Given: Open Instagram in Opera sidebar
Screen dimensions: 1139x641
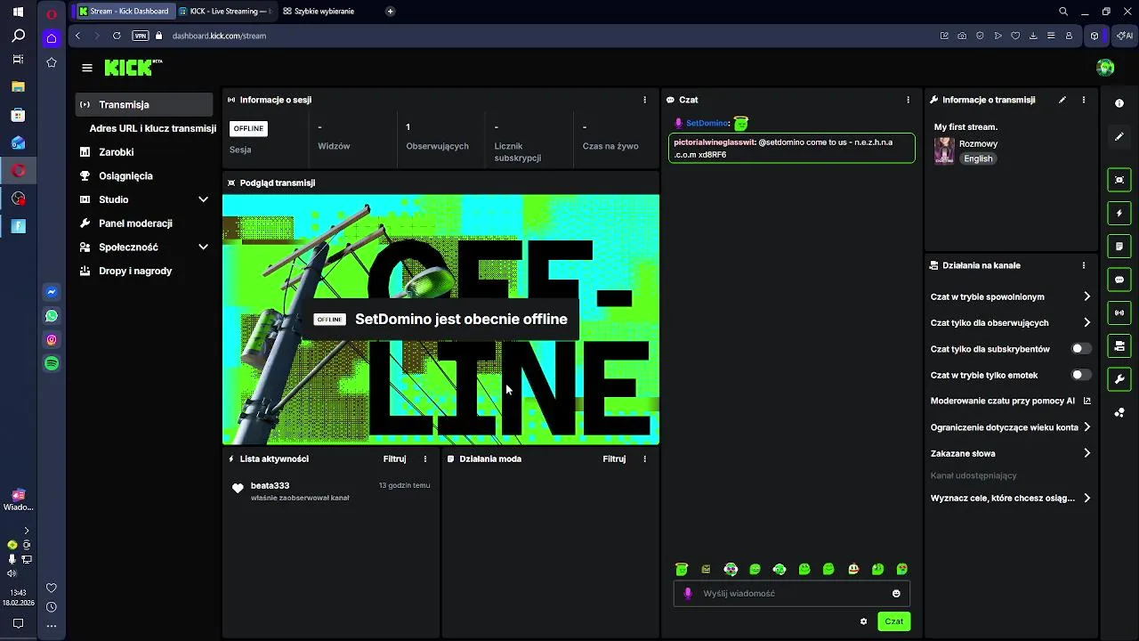Looking at the screenshot, I should pos(52,339).
